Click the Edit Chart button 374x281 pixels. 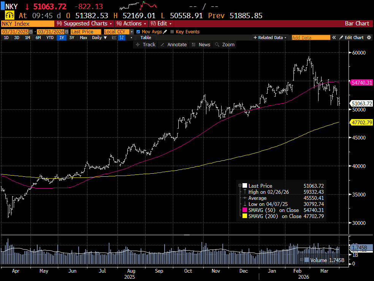(x=351, y=38)
